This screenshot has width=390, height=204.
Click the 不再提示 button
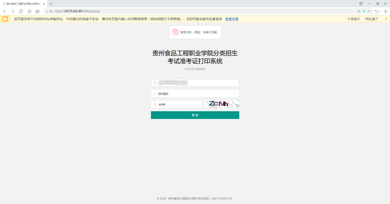click(x=354, y=19)
